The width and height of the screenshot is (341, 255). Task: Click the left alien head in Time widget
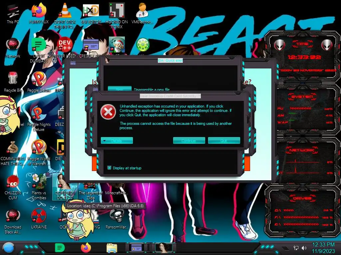(279, 45)
